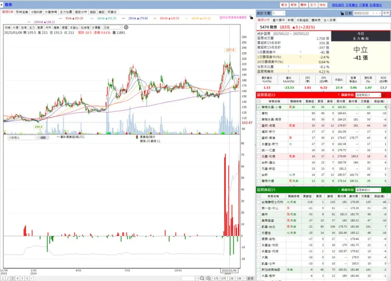Screen dimensions: 391x281
Task: Click 60MA legend color line
Action: tap(155, 18)
